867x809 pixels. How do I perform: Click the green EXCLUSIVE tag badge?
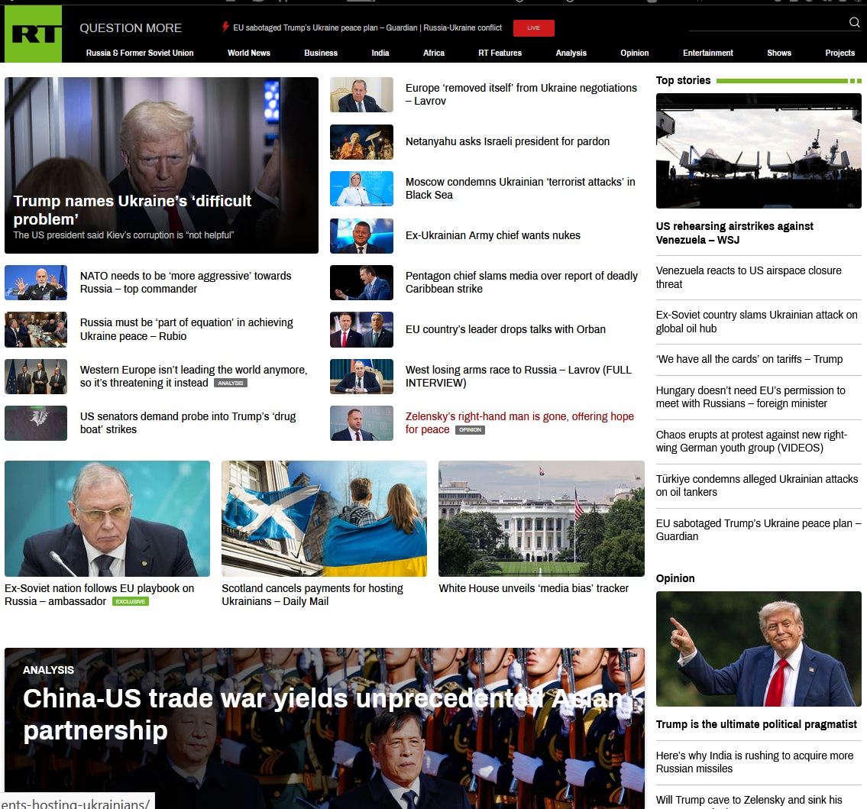(131, 601)
